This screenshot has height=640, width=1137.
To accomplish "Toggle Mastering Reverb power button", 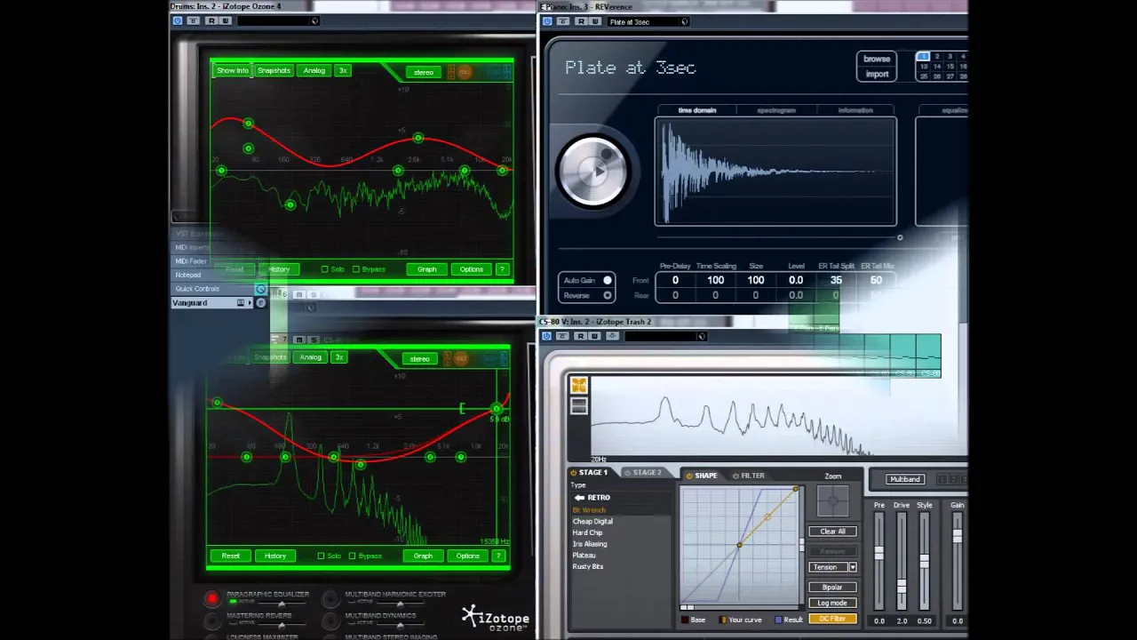I will click(x=211, y=620).
